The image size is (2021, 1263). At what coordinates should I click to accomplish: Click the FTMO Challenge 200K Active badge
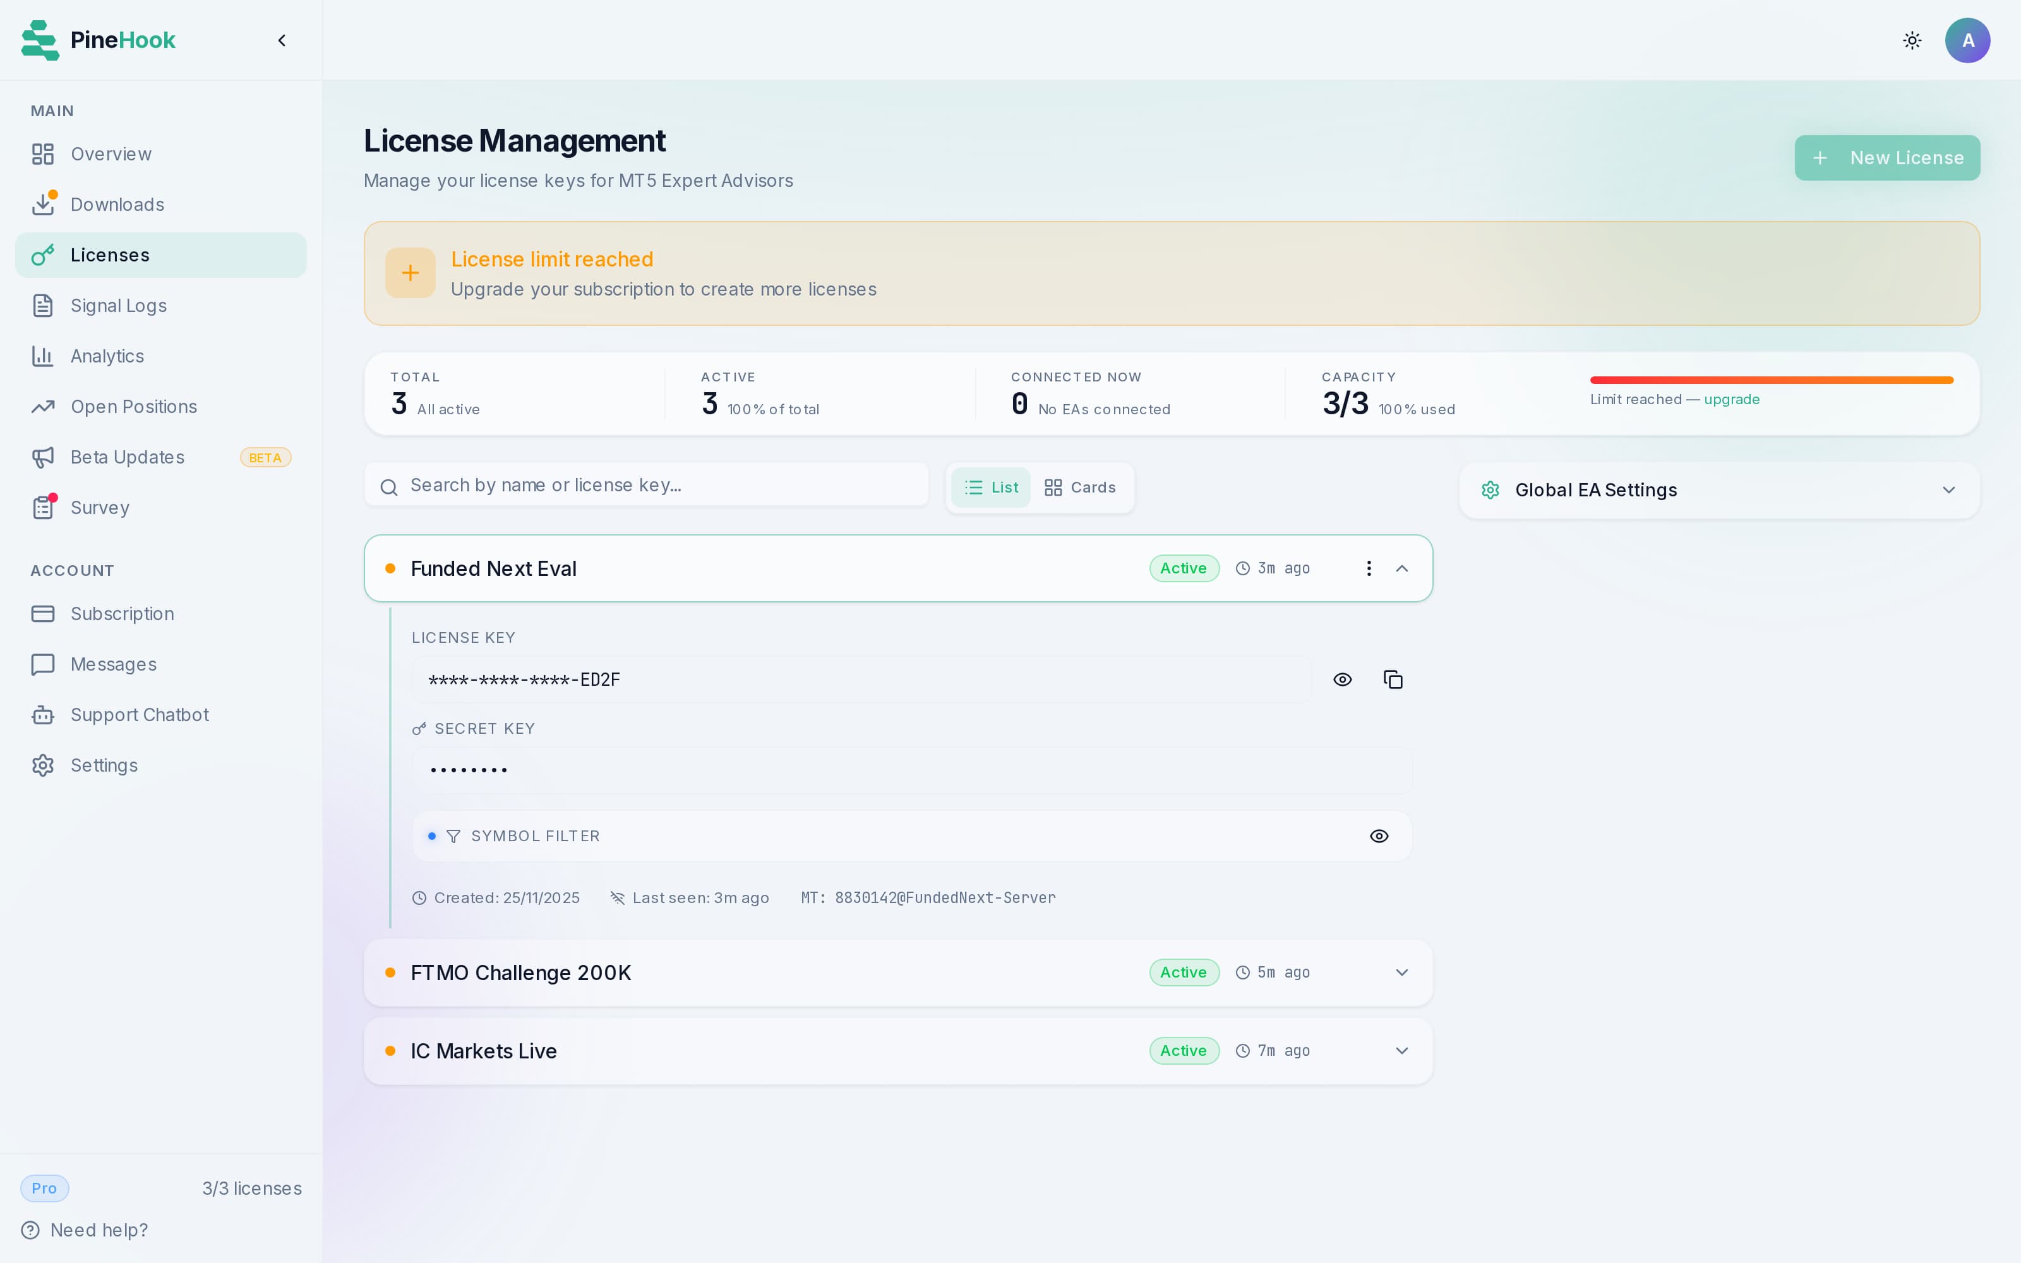(x=1184, y=973)
